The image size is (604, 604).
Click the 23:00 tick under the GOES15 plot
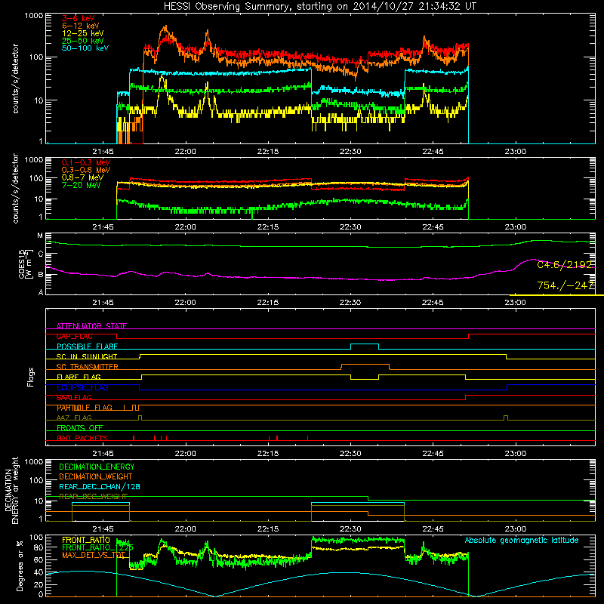(516, 303)
